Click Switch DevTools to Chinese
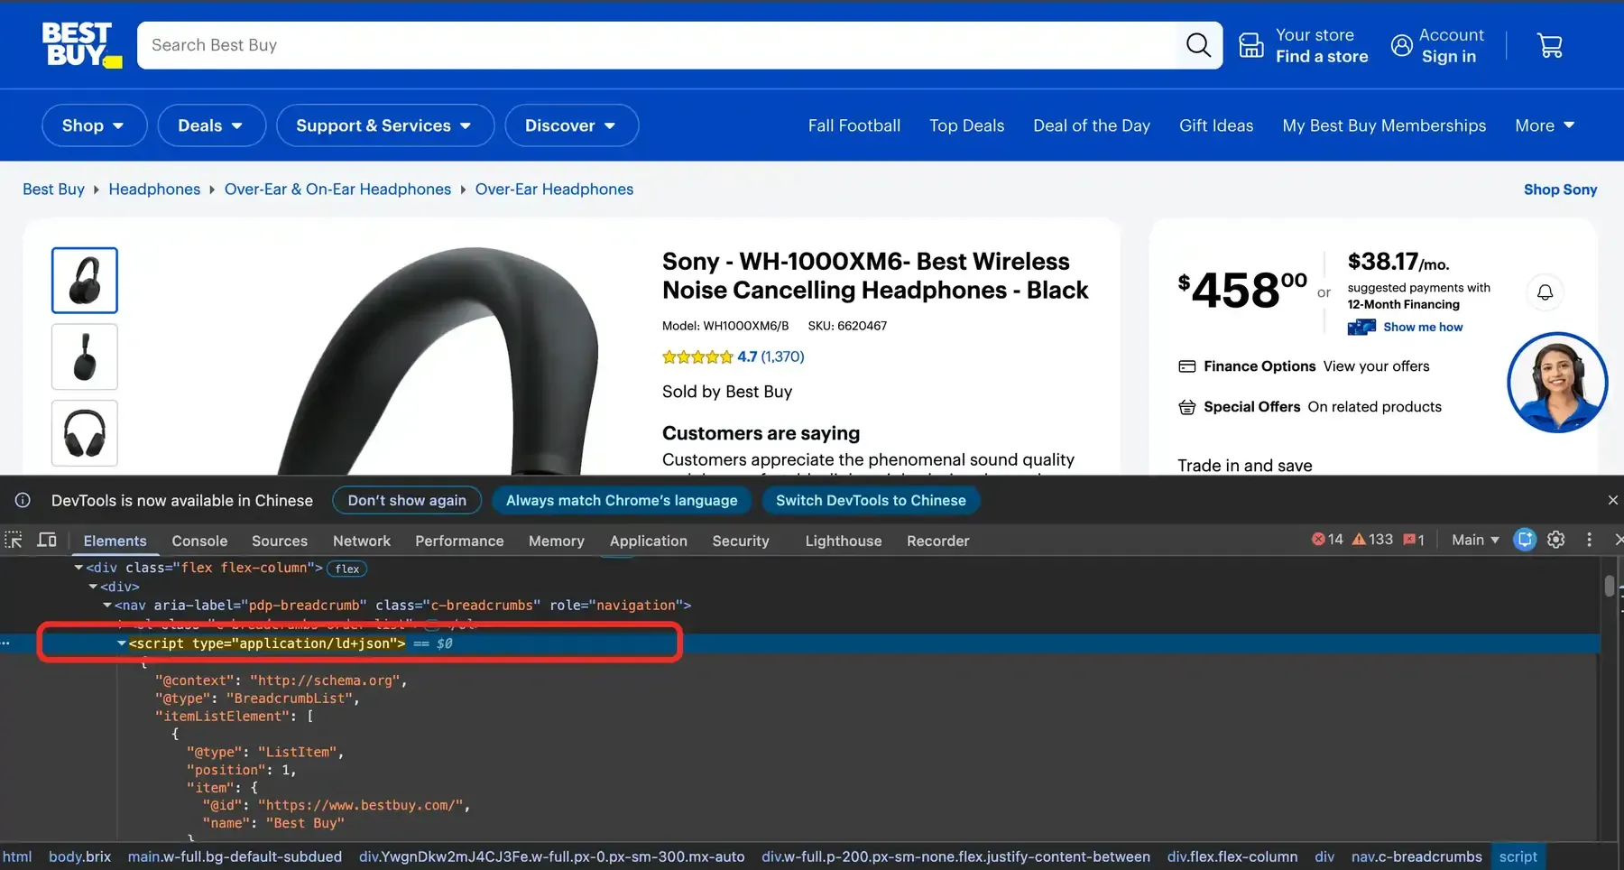This screenshot has height=870, width=1624. [871, 500]
